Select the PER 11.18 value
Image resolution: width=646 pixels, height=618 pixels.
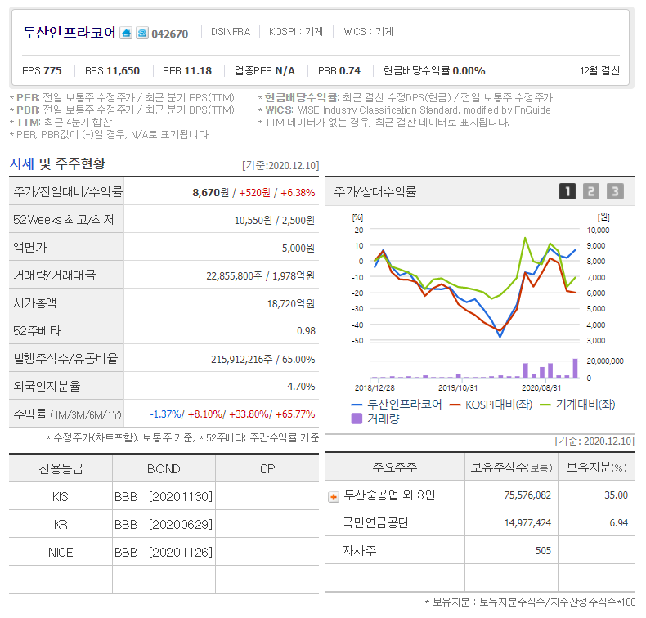[187, 71]
